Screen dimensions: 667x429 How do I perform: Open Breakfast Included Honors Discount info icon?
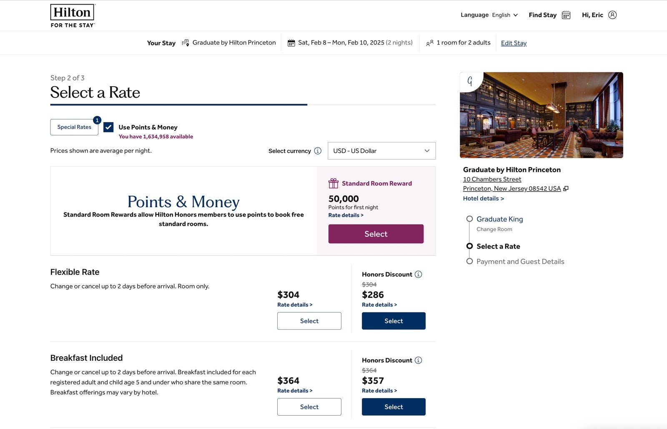pos(418,360)
